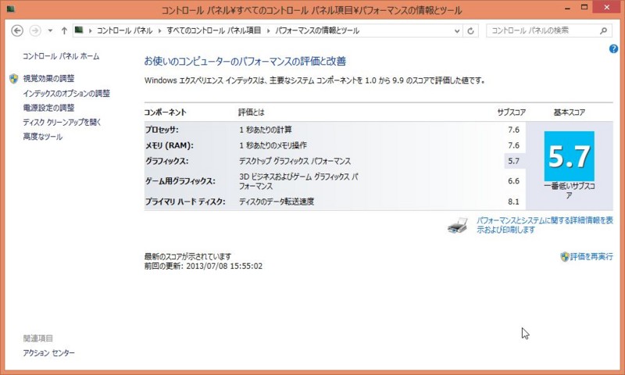Open コントロール パネル ホーム
625x375 pixels.
click(x=61, y=56)
